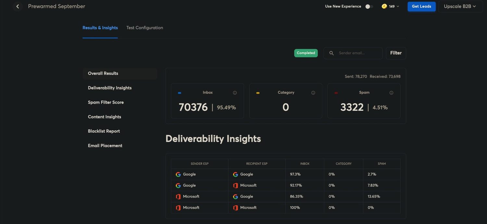Toggle the Use New Experience switch

(x=369, y=6)
